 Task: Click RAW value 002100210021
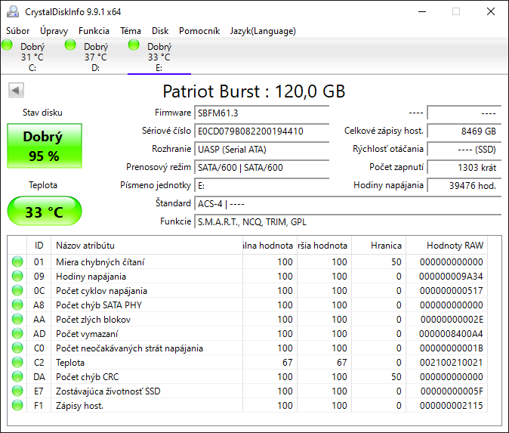click(451, 363)
